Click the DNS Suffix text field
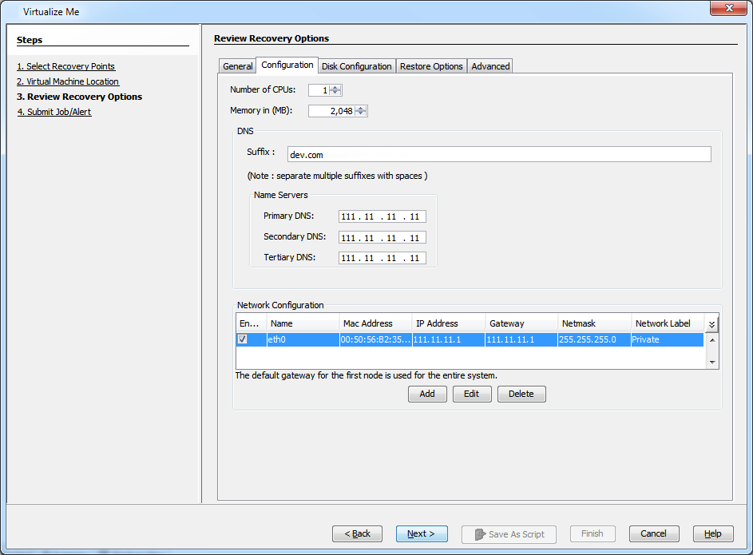This screenshot has width=753, height=555. (x=498, y=154)
